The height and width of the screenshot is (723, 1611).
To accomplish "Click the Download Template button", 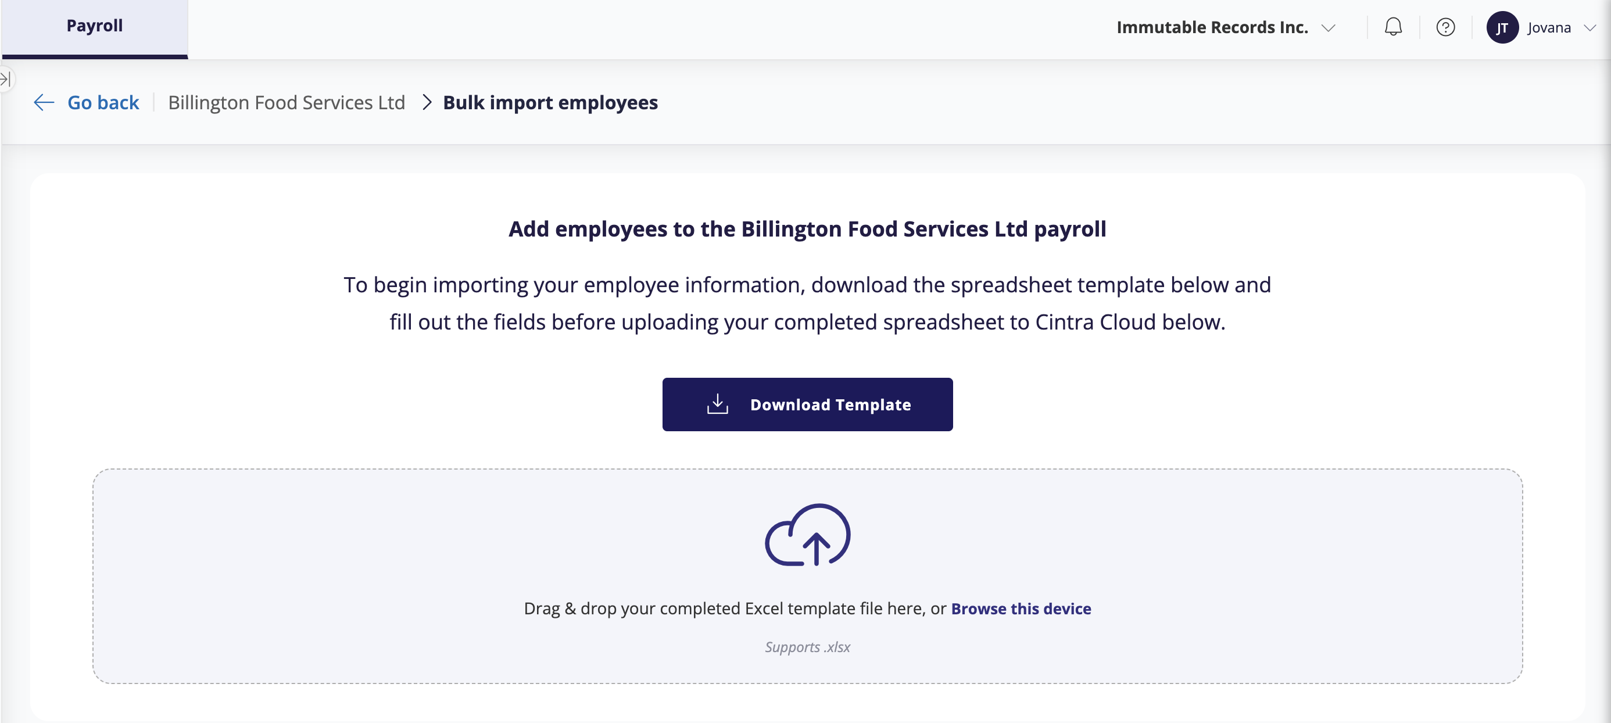I will pos(807,405).
